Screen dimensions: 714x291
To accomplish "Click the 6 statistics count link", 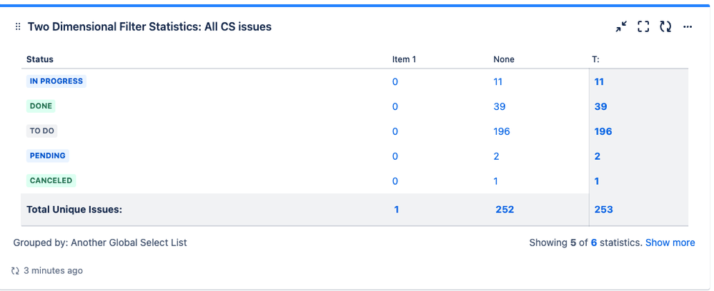I will [594, 242].
